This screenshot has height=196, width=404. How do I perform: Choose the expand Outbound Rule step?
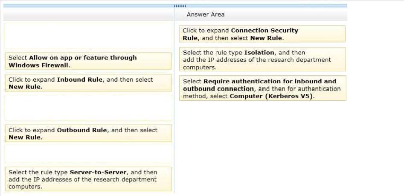tap(88, 134)
